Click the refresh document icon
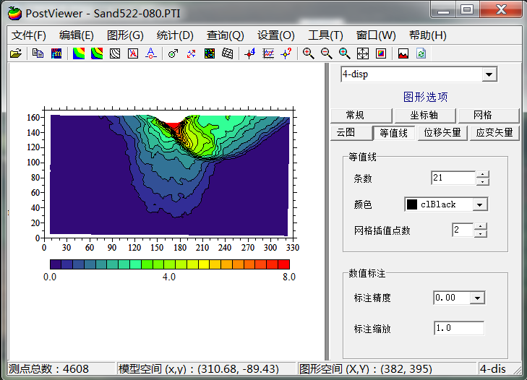 tap(421, 53)
